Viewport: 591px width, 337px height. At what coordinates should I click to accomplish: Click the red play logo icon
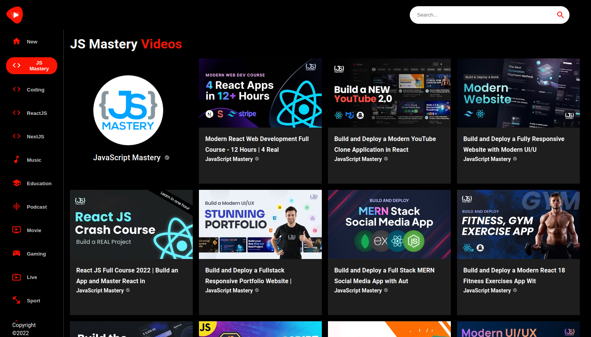pyautogui.click(x=15, y=15)
